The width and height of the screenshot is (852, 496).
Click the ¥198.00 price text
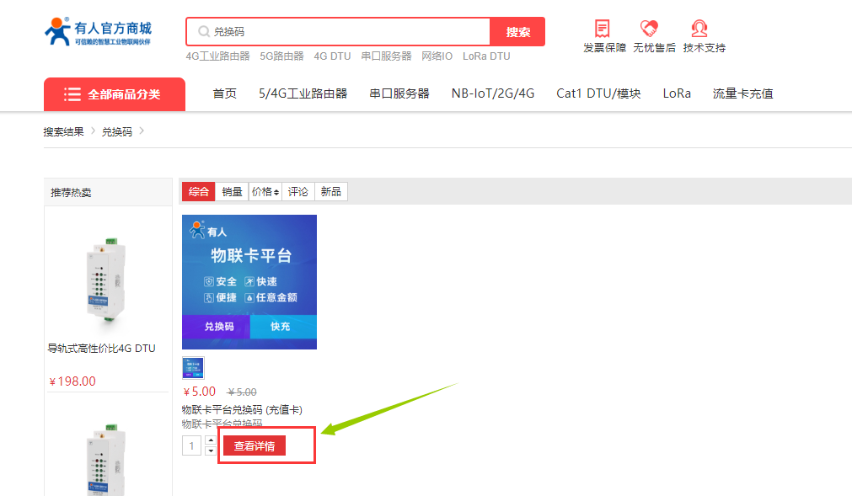point(72,381)
